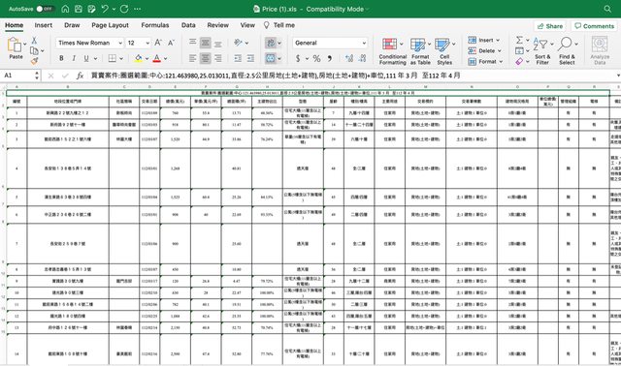Apply Bold formatting
Viewport: 621px width, 366px height.
[61, 58]
